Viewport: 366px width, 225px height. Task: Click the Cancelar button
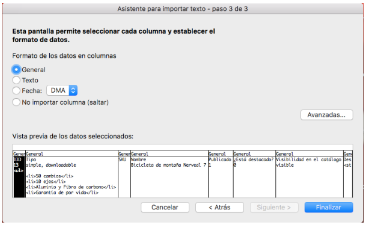click(165, 208)
